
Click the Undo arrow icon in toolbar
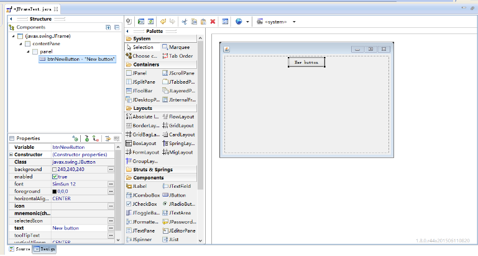click(x=163, y=21)
